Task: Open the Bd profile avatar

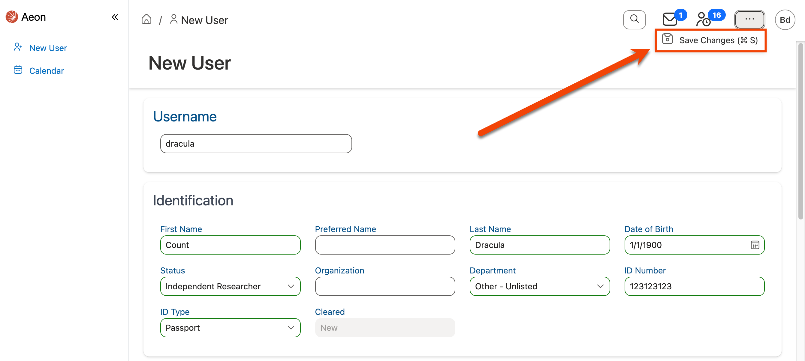Action: pos(784,20)
